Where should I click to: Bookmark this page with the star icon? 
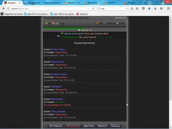pos(132,9)
